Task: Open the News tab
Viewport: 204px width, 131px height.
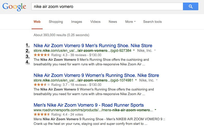Action: (x=113, y=22)
